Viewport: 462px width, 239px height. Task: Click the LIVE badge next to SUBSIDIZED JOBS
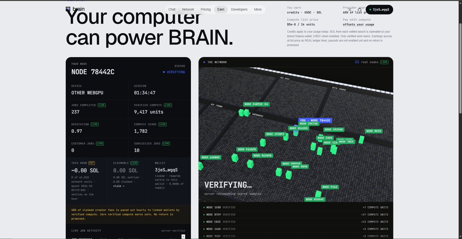(x=166, y=143)
